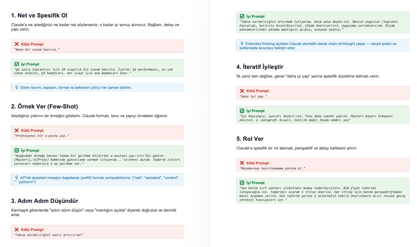The height and width of the screenshot is (247, 417).
Task: Click the heading "2. Örnek Ver (Few-Shot)"
Action: (x=44, y=106)
